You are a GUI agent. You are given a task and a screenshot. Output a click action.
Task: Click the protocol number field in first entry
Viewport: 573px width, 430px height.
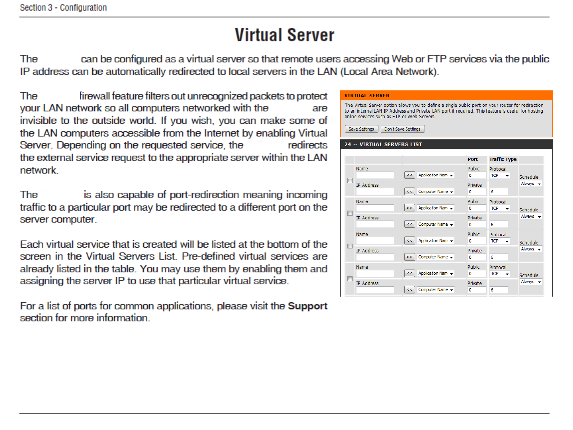[499, 192]
